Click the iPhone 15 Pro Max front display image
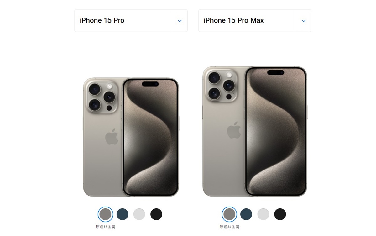Viewport: 376px width, 236px height. [x=276, y=131]
